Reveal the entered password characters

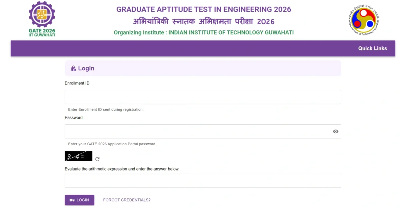click(335, 131)
